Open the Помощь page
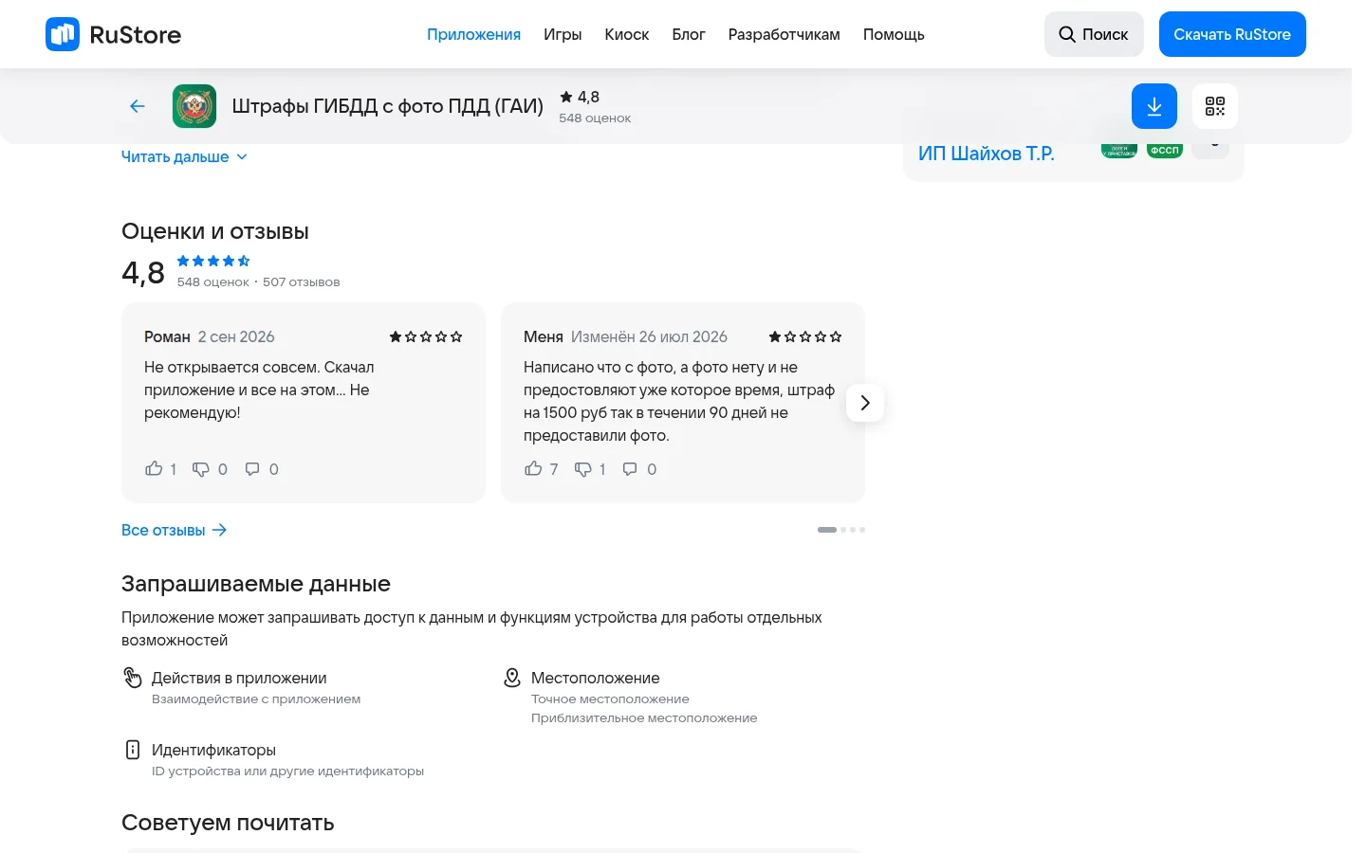The width and height of the screenshot is (1366, 853). pyautogui.click(x=894, y=34)
